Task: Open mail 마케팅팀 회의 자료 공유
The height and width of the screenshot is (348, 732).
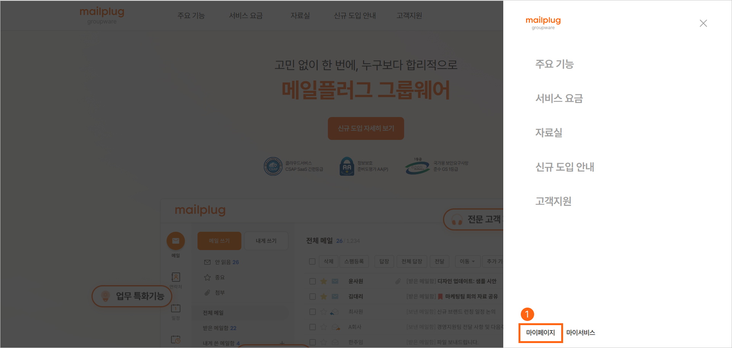Action: [472, 297]
